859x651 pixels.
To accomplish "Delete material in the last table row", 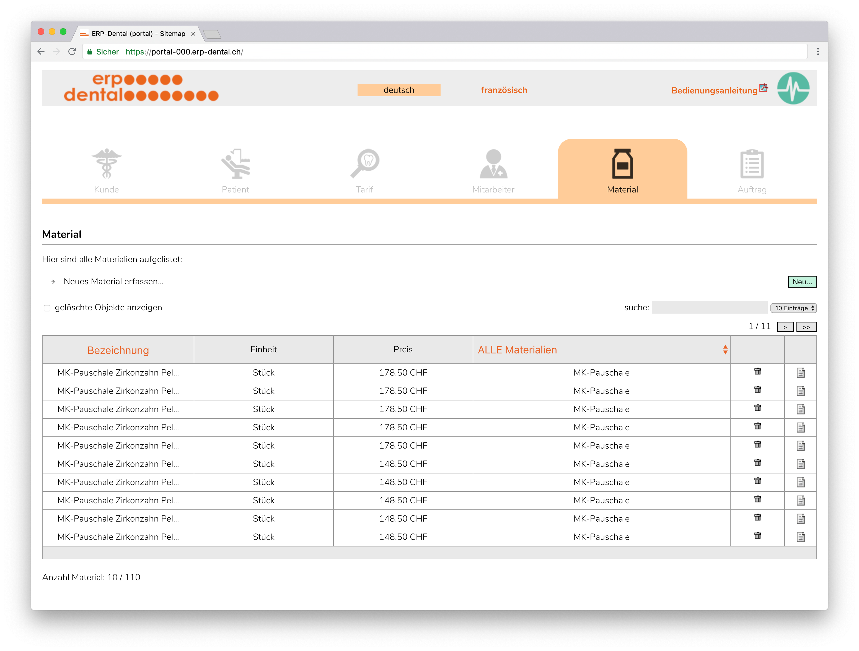I will (757, 535).
